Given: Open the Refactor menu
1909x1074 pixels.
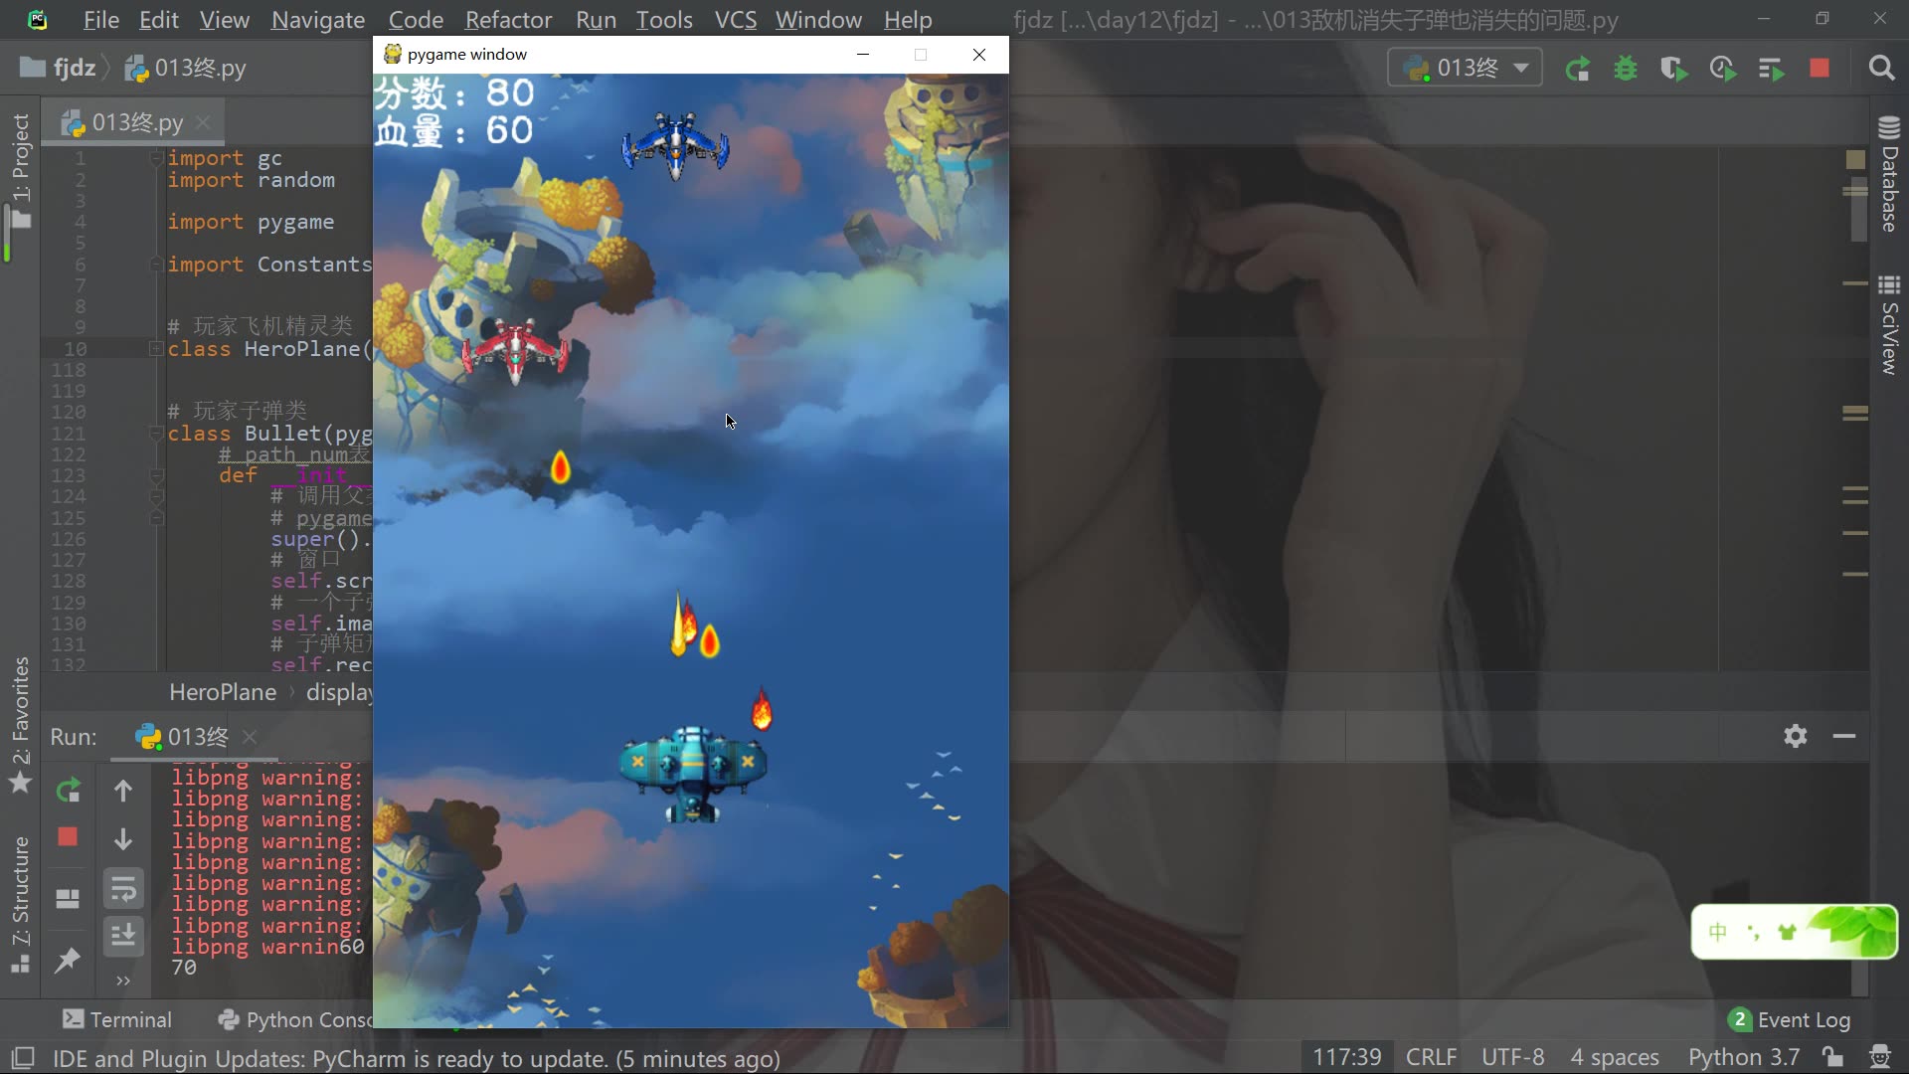Looking at the screenshot, I should [508, 20].
